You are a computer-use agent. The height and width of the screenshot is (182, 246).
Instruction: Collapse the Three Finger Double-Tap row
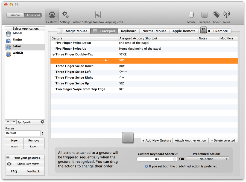point(54,55)
